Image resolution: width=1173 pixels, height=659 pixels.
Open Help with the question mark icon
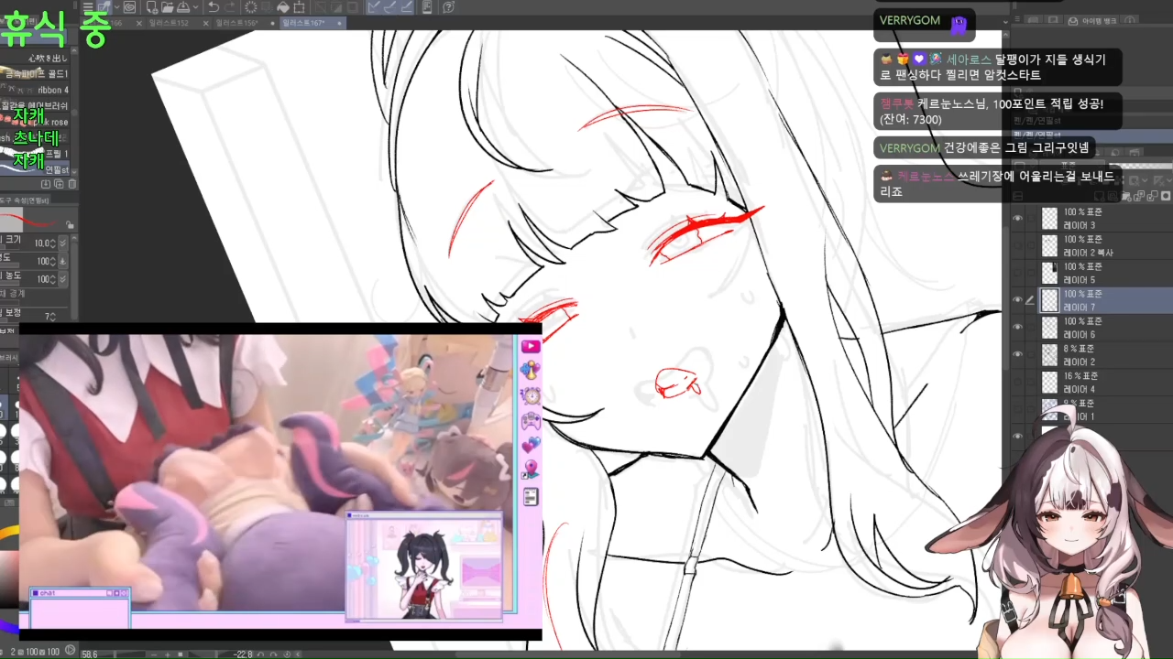[x=448, y=6]
